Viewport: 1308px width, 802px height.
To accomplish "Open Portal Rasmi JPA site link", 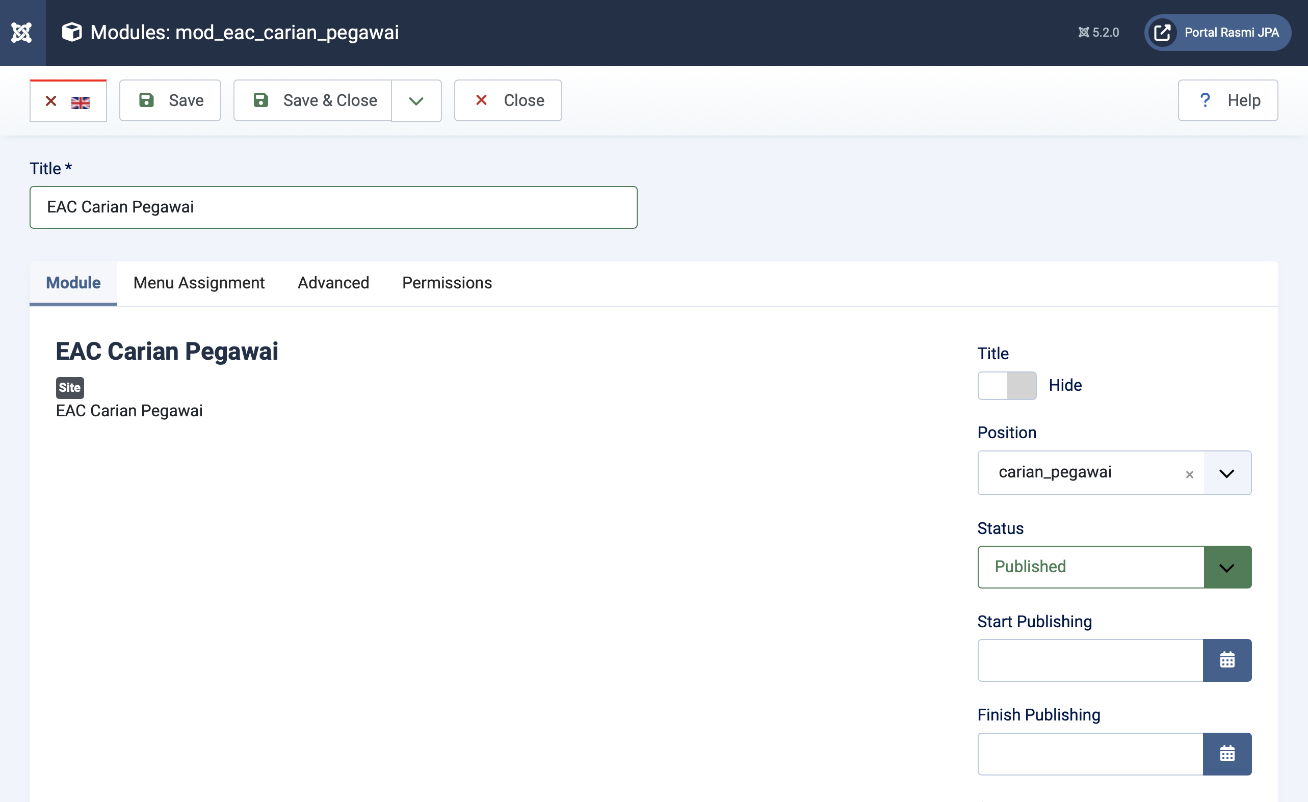I will tap(1217, 33).
